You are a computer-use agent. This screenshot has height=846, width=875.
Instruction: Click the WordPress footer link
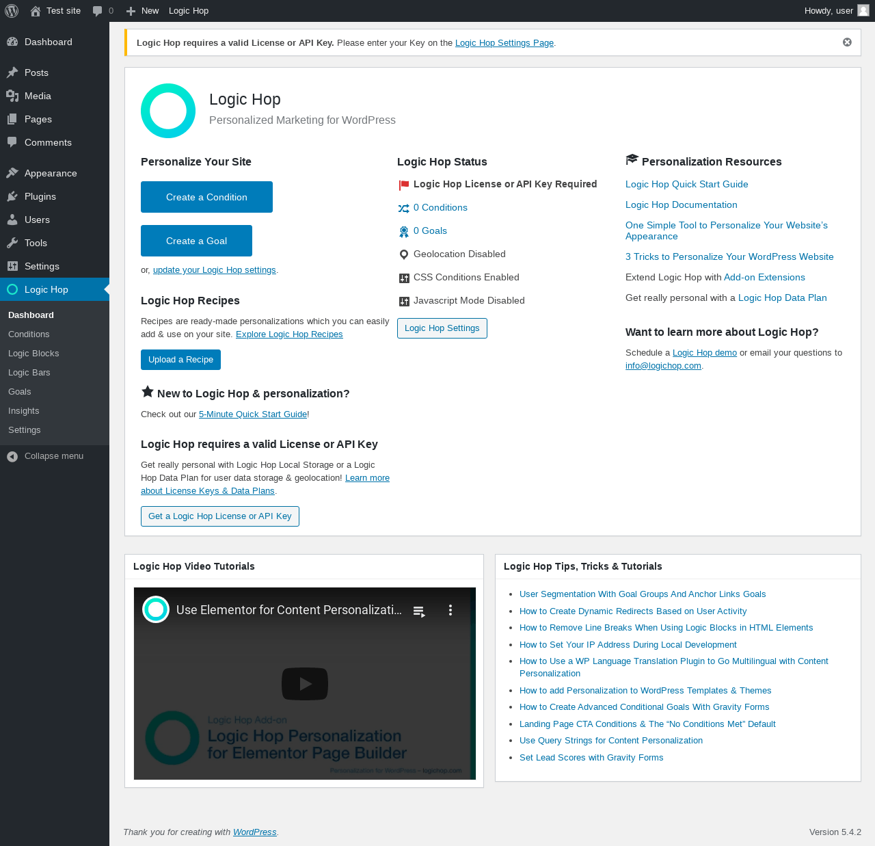pyautogui.click(x=255, y=832)
